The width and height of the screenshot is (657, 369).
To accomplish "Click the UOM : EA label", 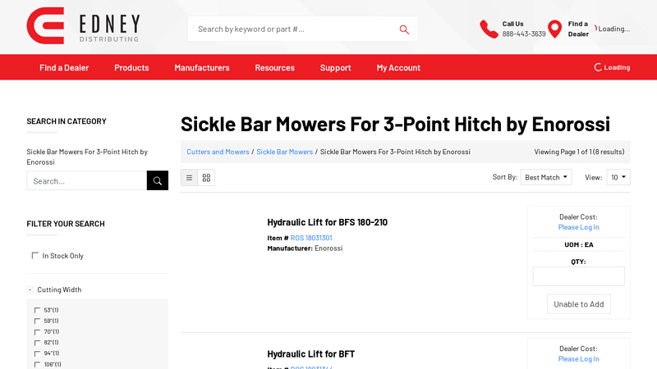I will pyautogui.click(x=579, y=244).
